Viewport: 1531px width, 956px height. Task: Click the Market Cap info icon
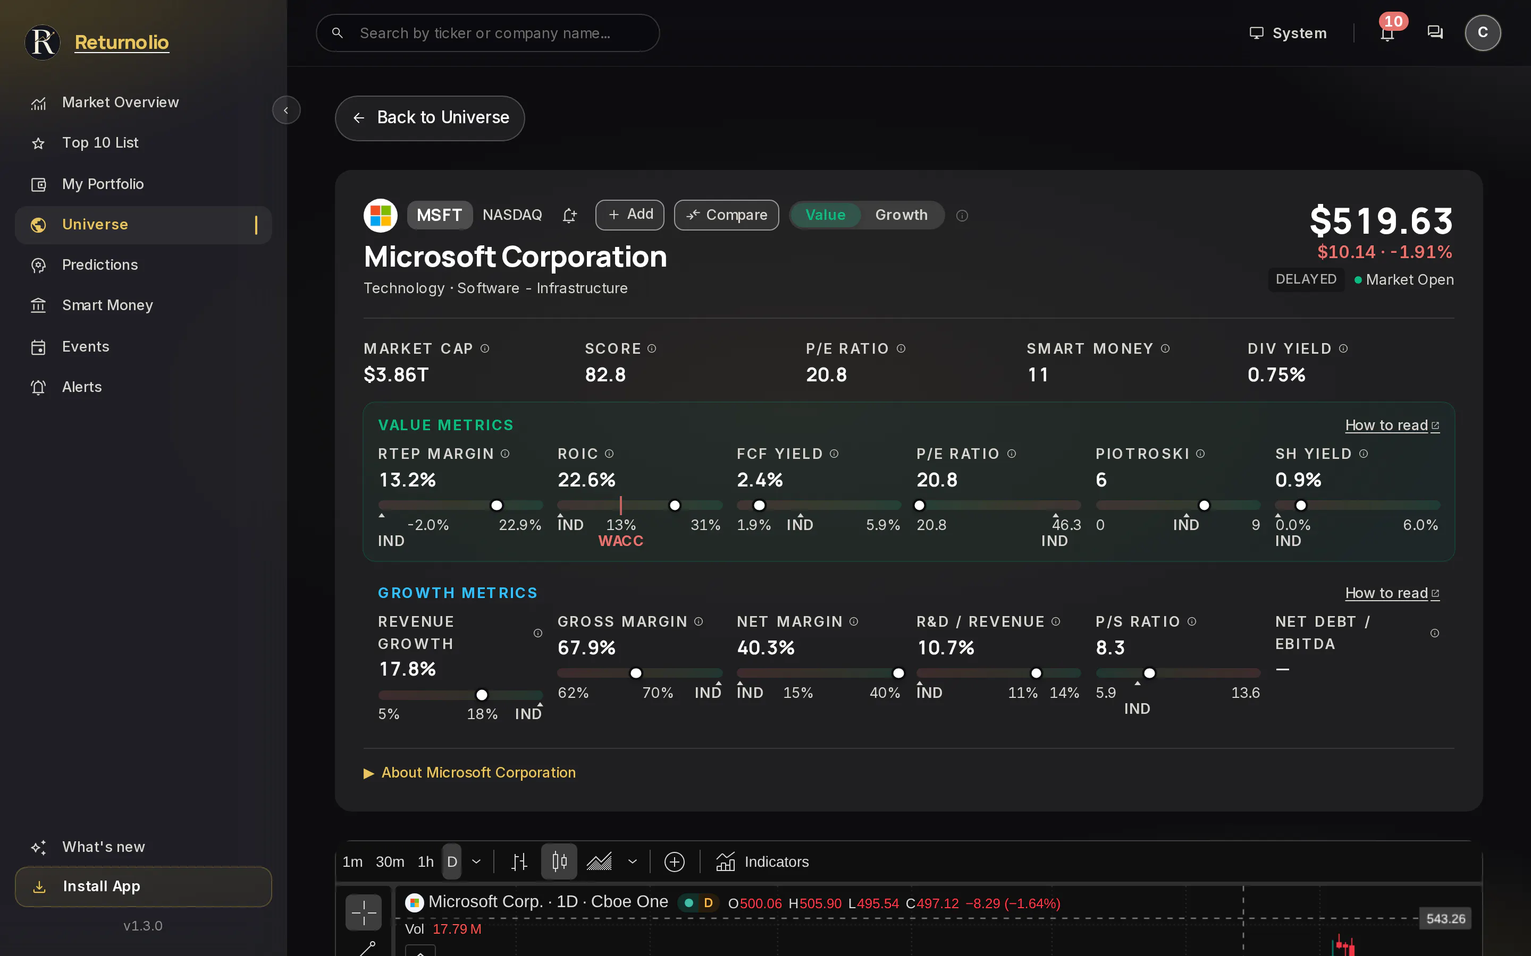(x=485, y=348)
